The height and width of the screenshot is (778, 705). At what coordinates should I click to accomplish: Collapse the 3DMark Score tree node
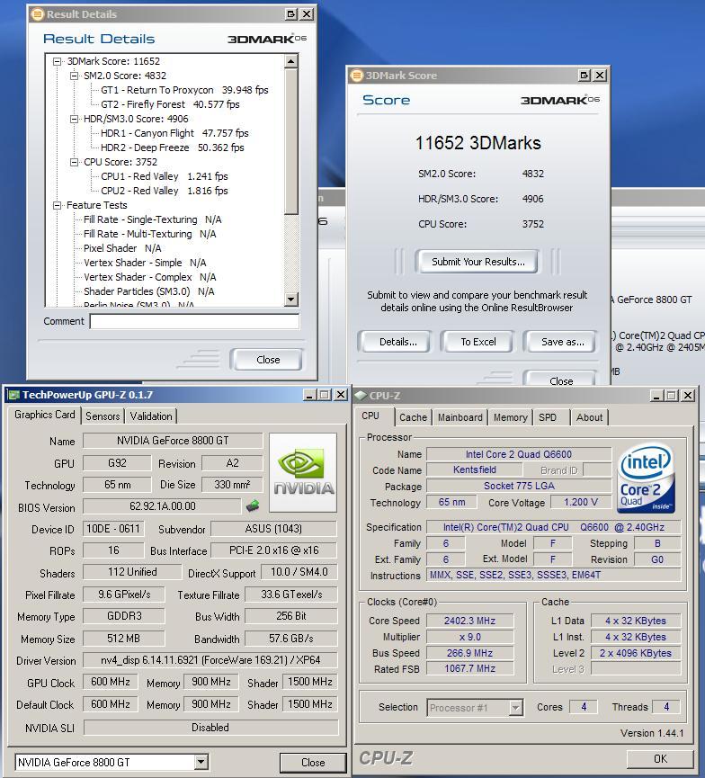[x=57, y=61]
